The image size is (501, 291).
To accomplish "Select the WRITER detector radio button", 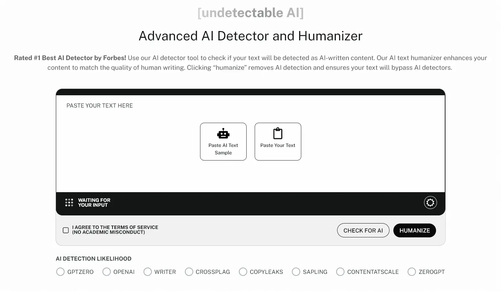I will (148, 272).
